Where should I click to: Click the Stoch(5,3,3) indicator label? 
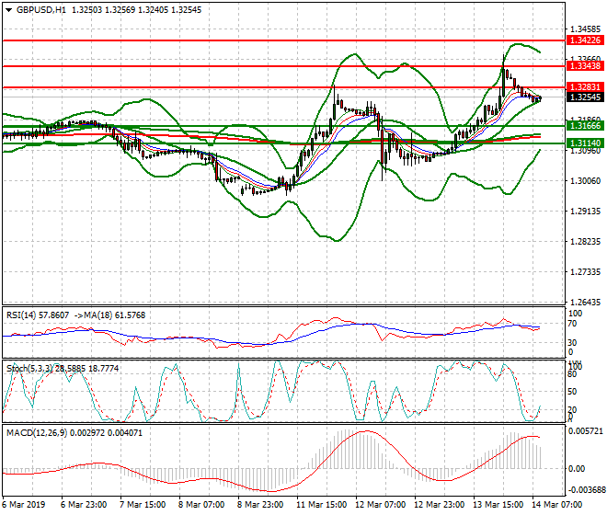tap(30, 369)
